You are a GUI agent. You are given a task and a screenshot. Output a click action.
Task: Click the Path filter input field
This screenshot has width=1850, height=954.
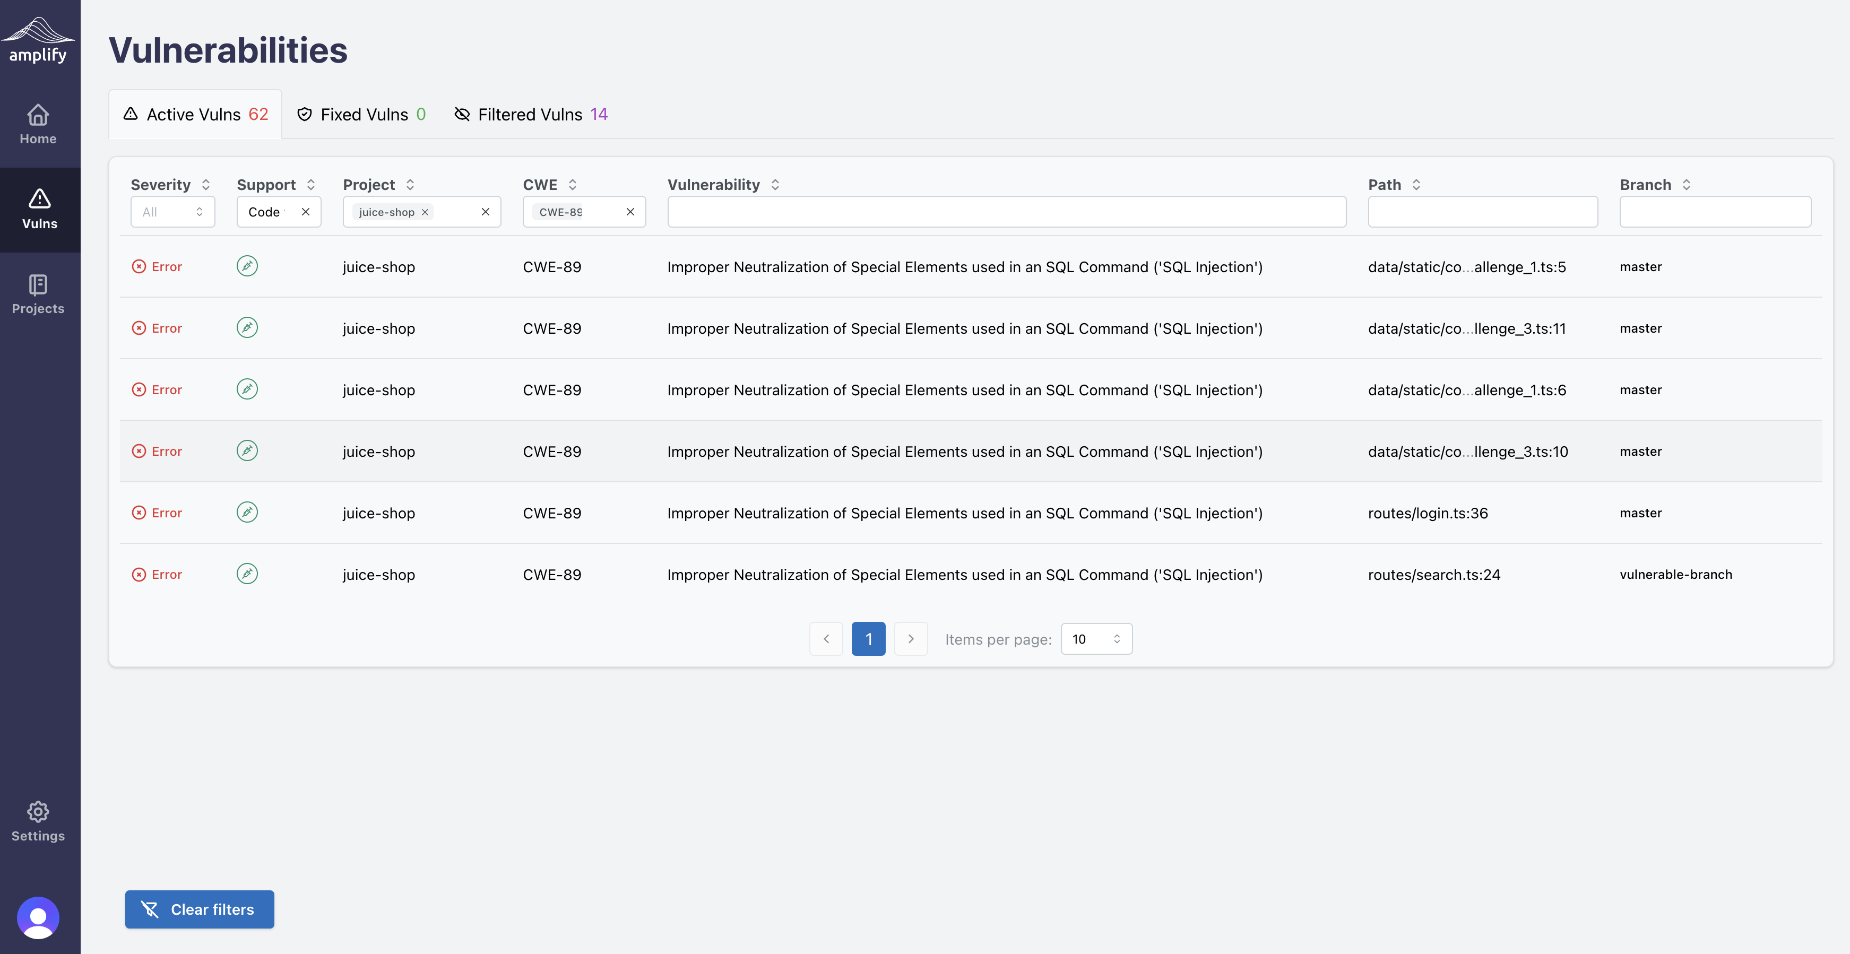(x=1482, y=212)
